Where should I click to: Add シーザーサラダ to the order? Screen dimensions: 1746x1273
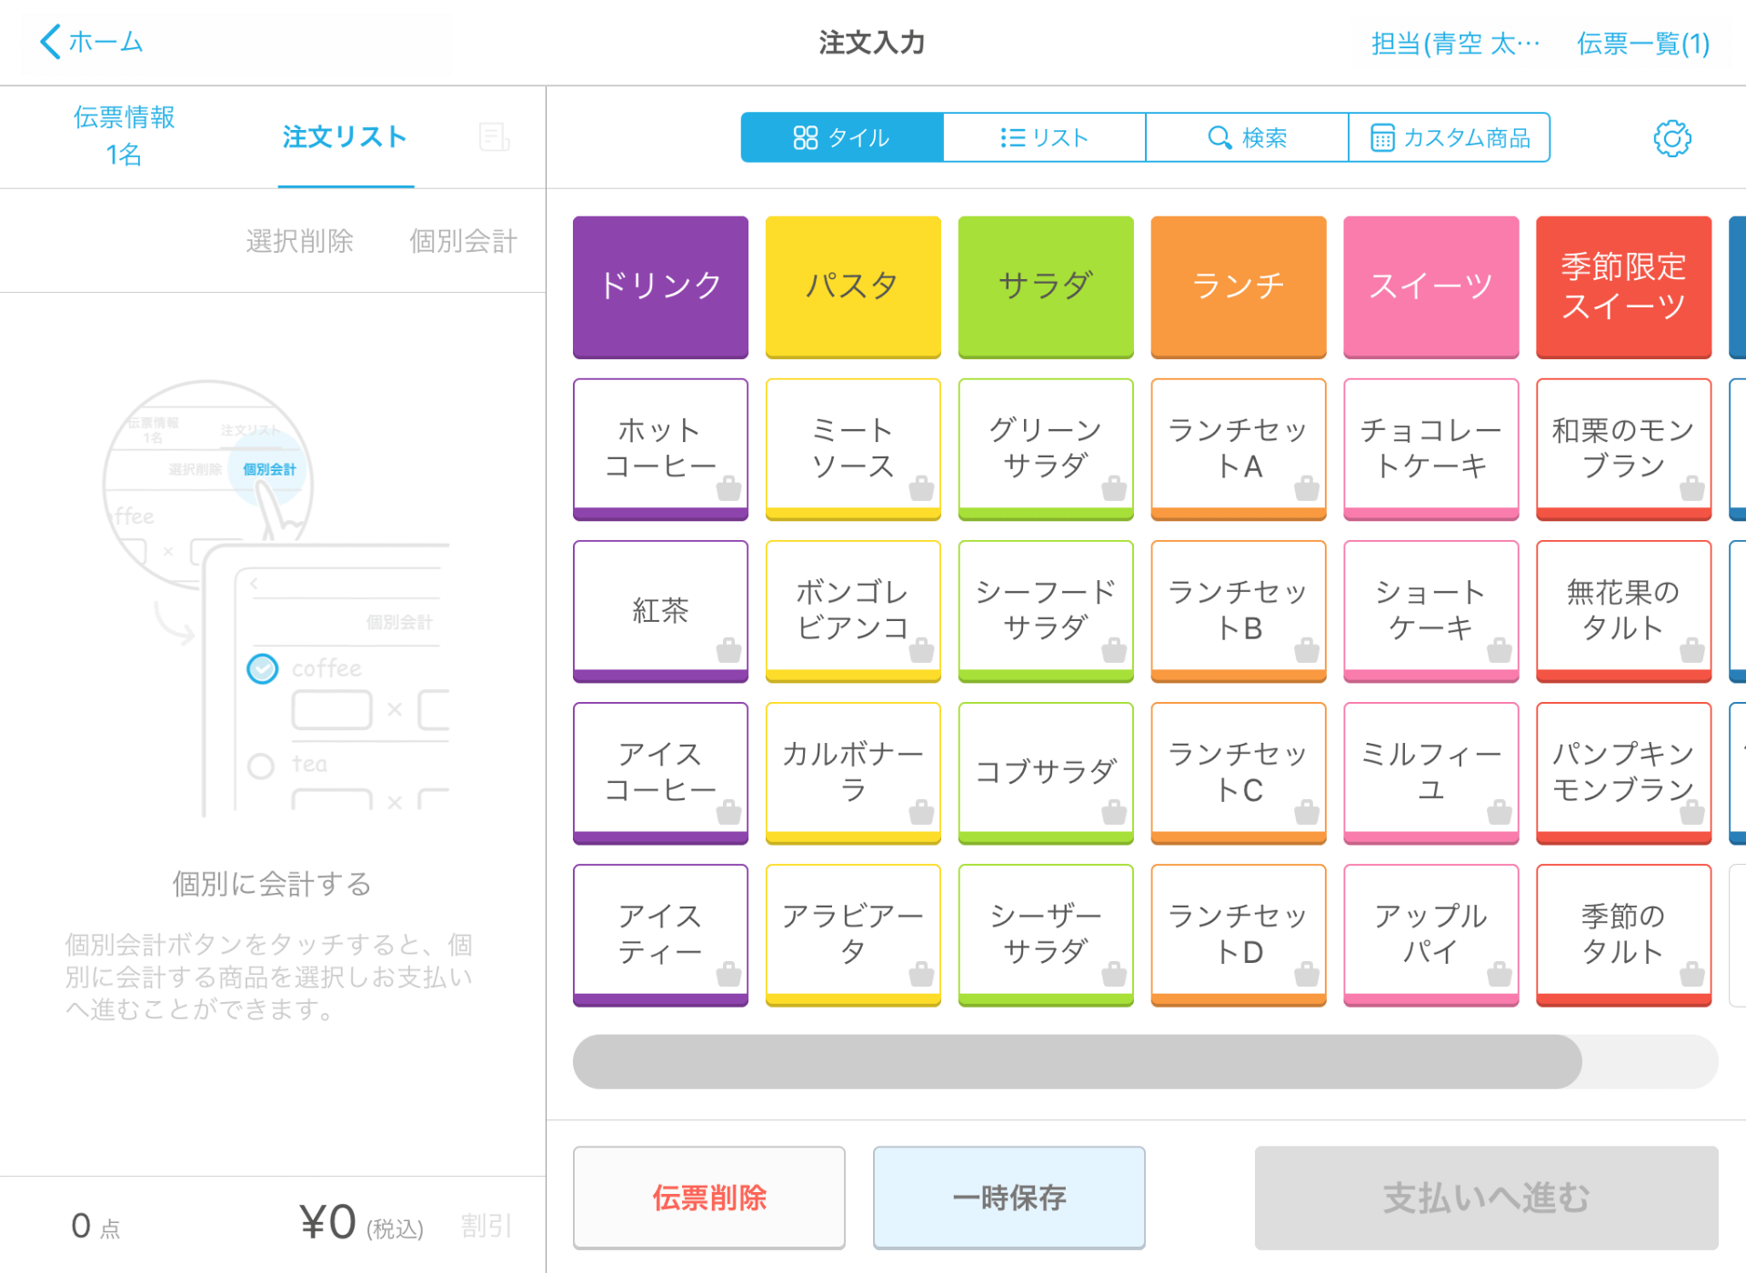point(1046,934)
